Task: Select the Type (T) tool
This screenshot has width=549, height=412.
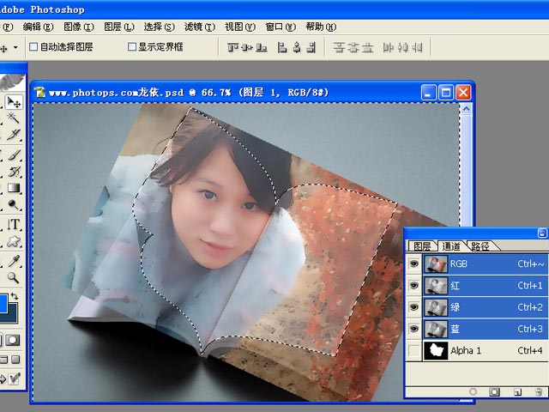Action: (x=14, y=224)
